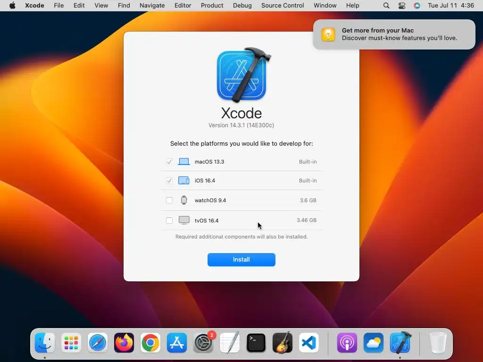Viewport: 483px width, 362px height.
Task: Launch Google Chrome from the Dock
Action: pyautogui.click(x=150, y=343)
